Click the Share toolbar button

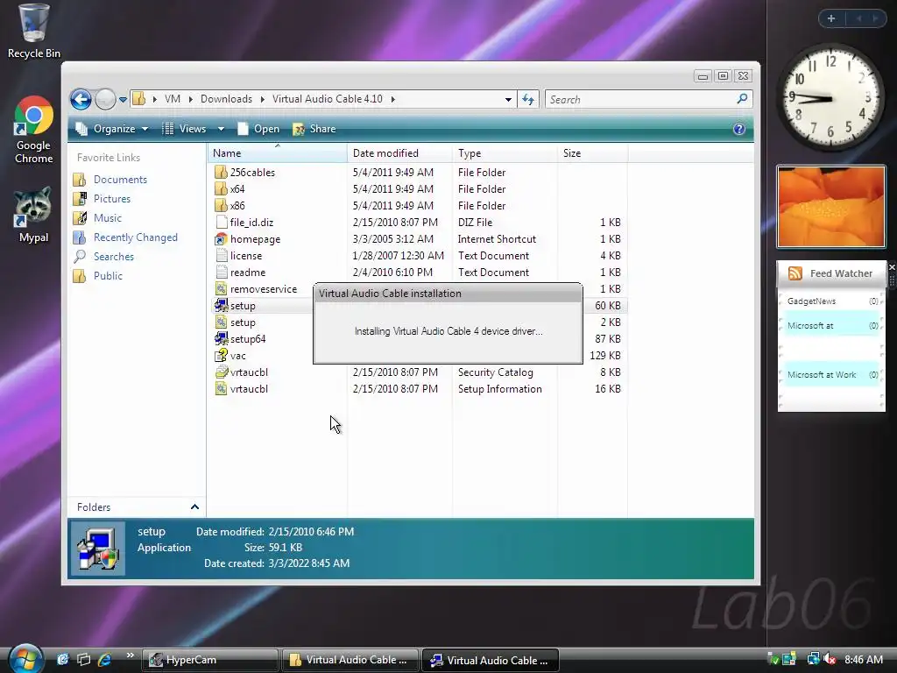pyautogui.click(x=314, y=129)
